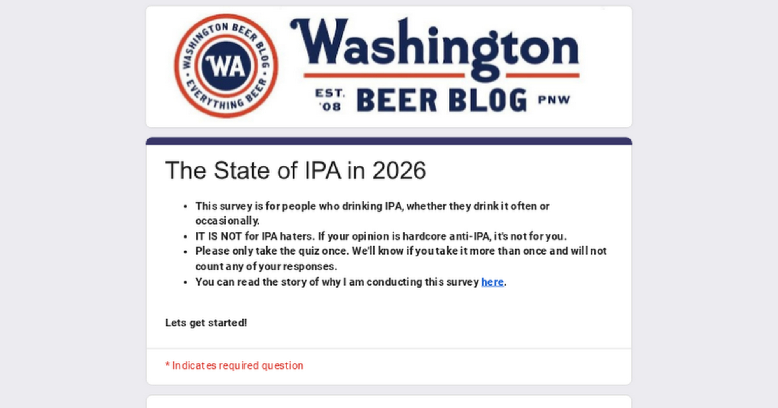Click the "2026" year in the form title
This screenshot has width=778, height=408.
coord(399,170)
